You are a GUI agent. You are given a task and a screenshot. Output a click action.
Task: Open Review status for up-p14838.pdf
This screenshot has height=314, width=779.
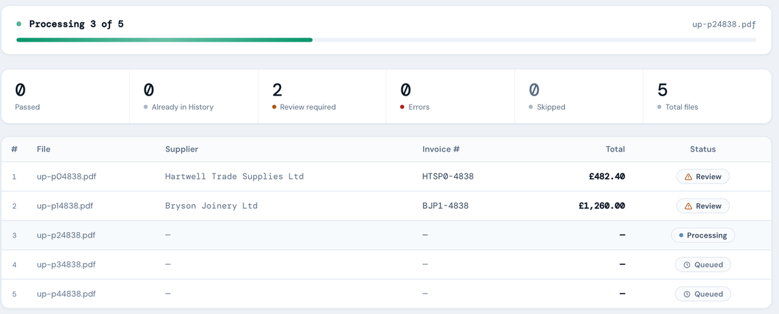click(x=703, y=206)
